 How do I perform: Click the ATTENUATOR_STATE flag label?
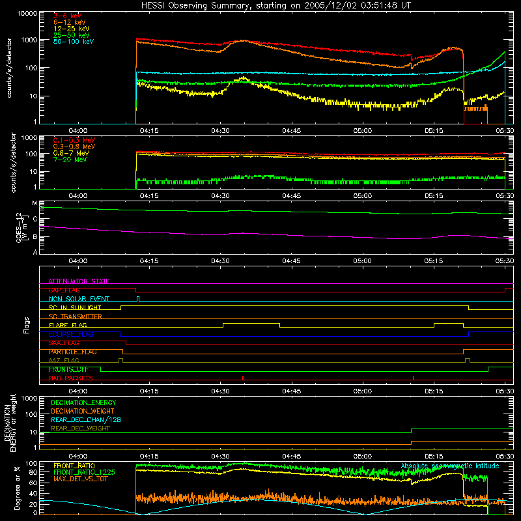point(79,281)
